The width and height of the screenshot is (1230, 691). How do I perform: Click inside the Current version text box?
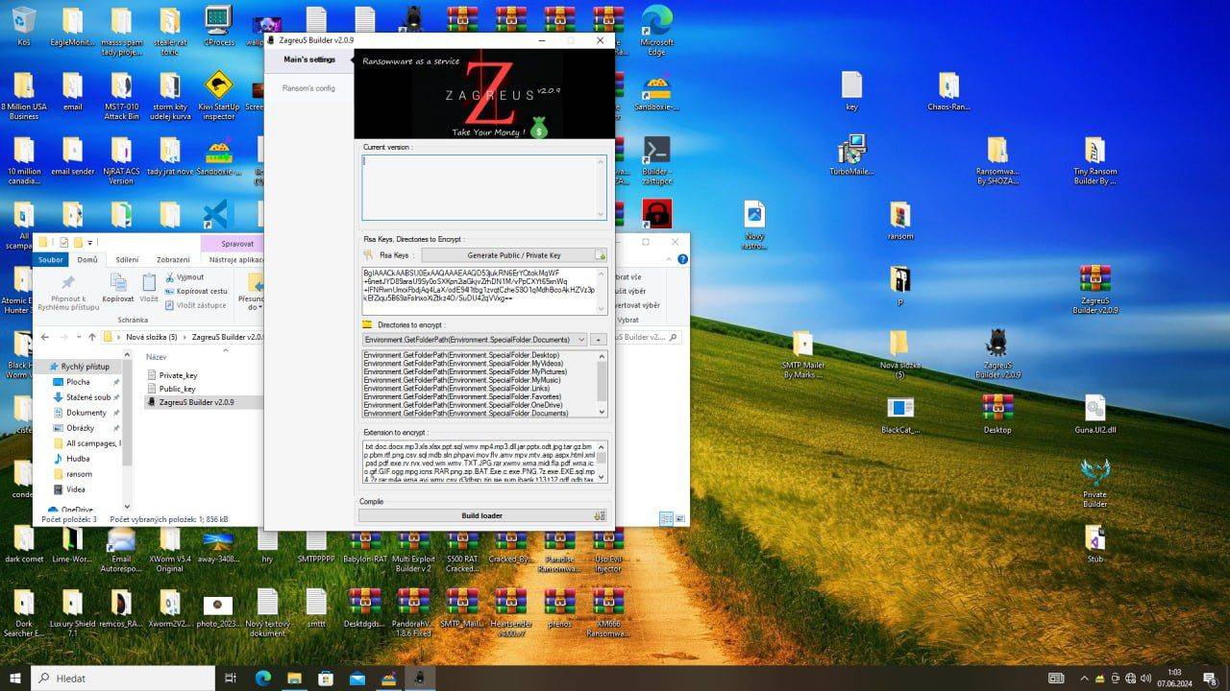[x=484, y=187]
